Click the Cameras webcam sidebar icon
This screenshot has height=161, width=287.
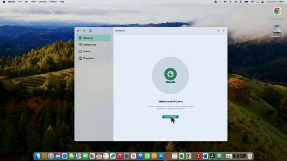coord(80,38)
